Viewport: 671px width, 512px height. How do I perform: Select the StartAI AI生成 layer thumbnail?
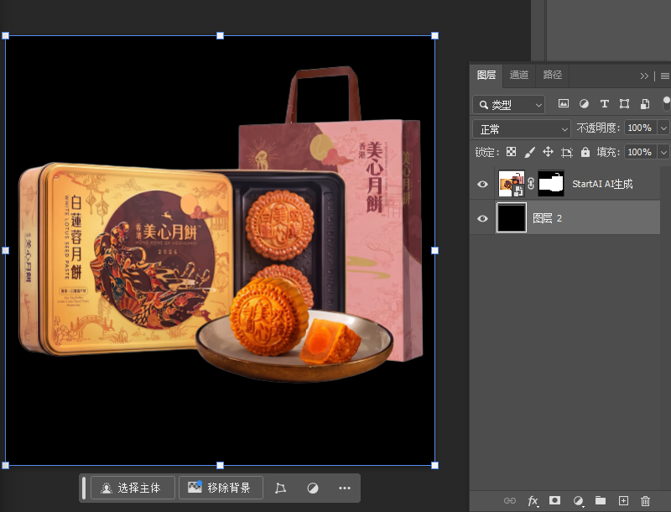point(512,184)
